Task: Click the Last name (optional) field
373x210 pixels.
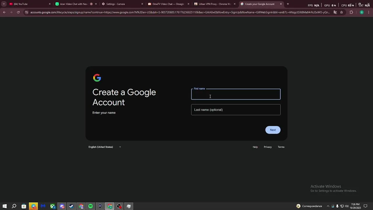Action: tap(236, 110)
